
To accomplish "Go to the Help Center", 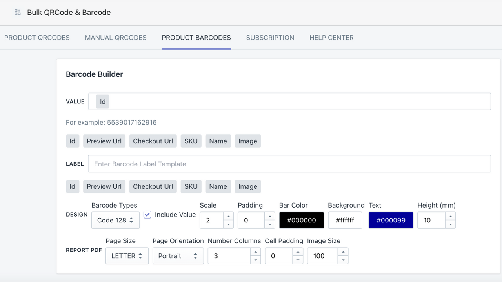I will (x=331, y=38).
